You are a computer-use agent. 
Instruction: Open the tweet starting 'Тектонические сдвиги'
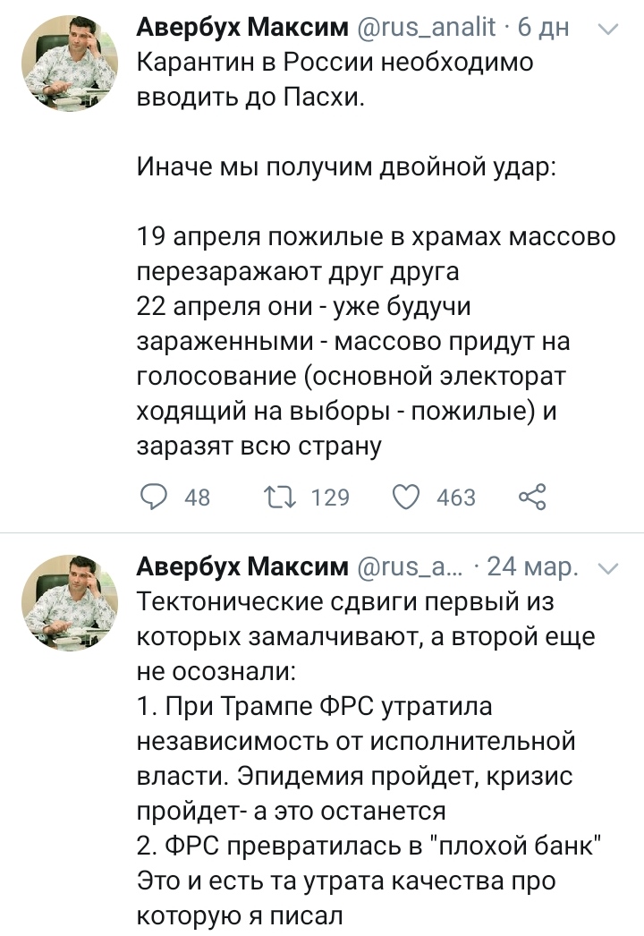345,601
